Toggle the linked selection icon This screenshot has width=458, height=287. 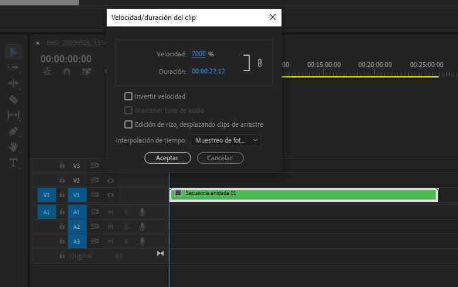pyautogui.click(x=87, y=72)
